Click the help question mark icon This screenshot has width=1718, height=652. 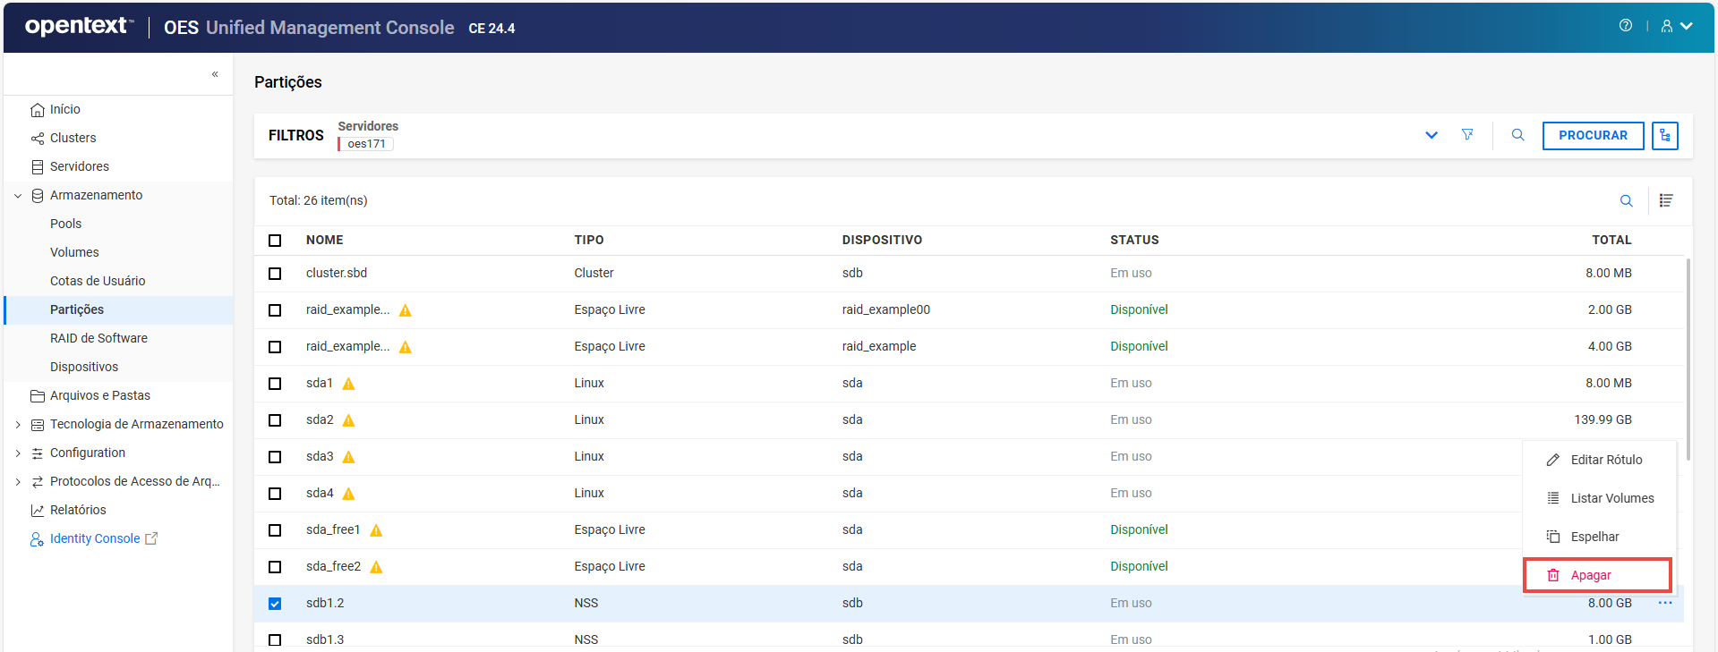coord(1625,26)
